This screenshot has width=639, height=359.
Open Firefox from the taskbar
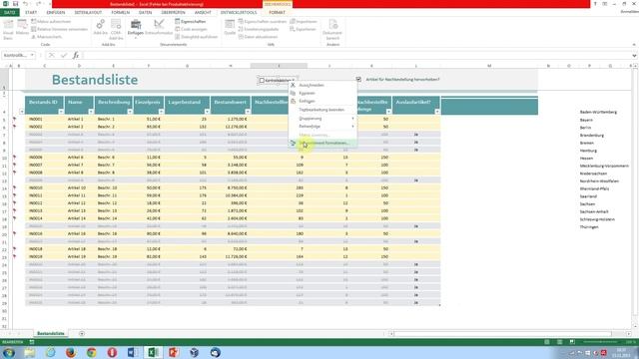pyautogui.click(x=71, y=352)
